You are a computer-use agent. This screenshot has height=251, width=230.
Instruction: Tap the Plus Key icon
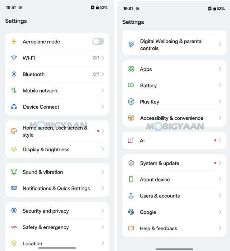[x=131, y=102]
